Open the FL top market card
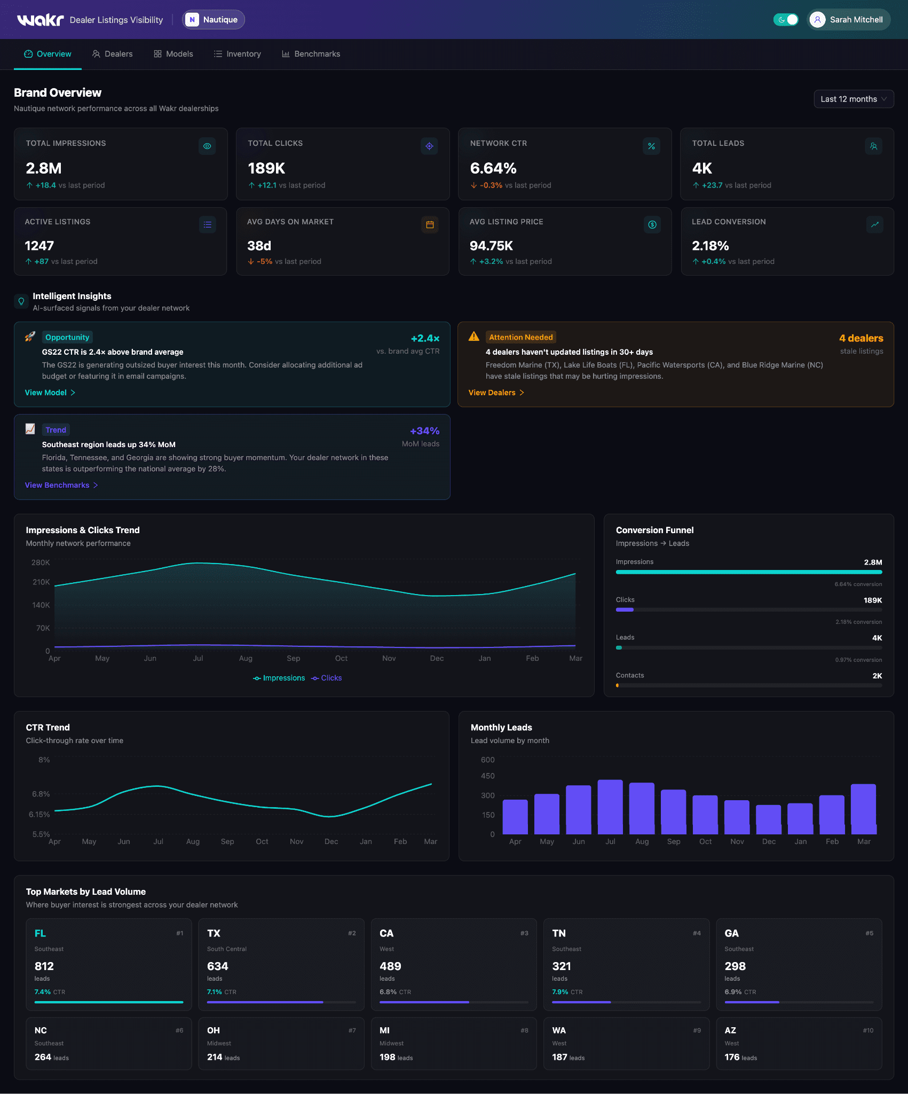Viewport: 908px width, 1094px height. 109,965
